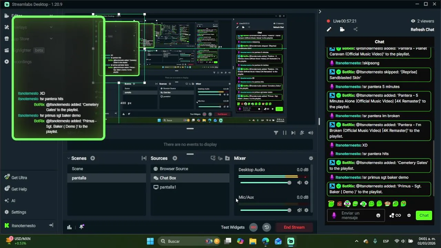Open Mic/Aux source settings gear
The height and width of the screenshot is (248, 441).
[306, 210]
